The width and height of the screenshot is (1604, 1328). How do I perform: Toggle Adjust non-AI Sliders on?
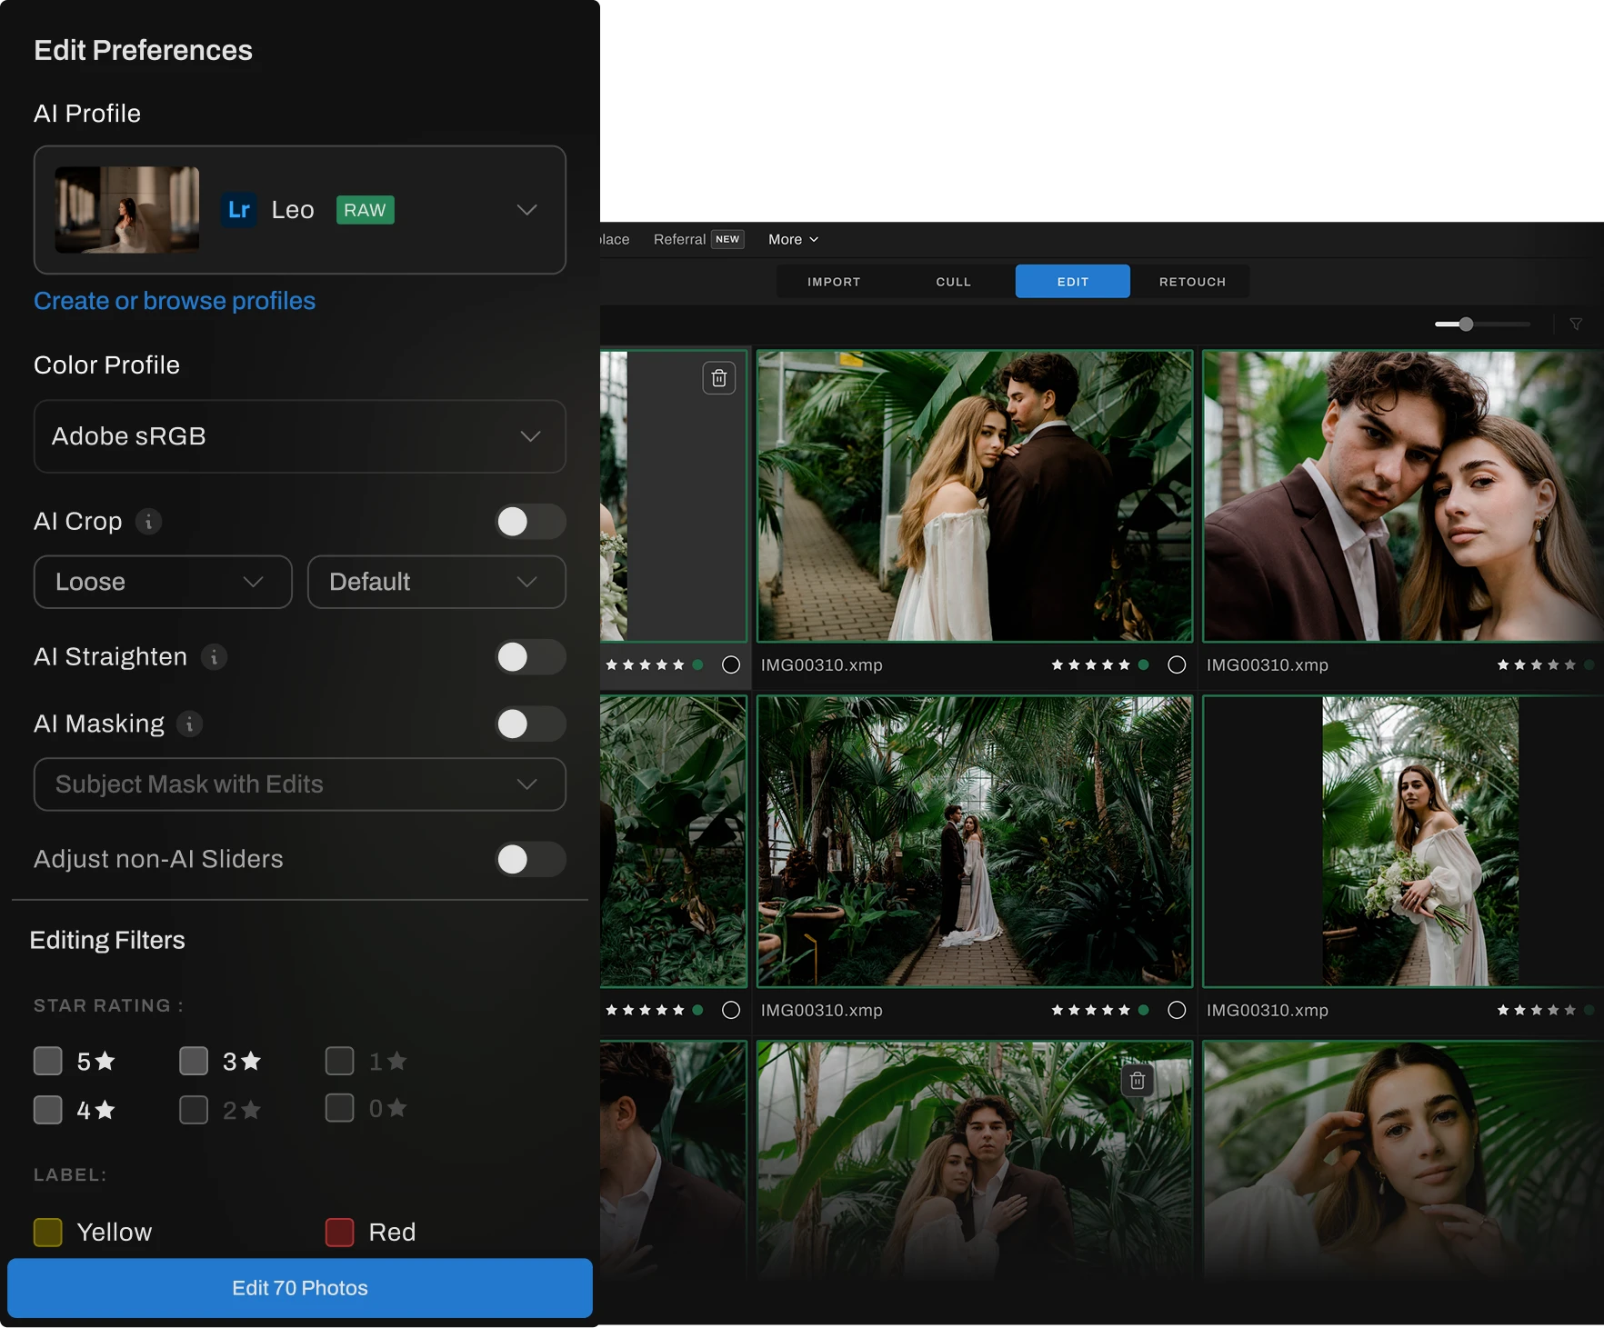click(529, 859)
